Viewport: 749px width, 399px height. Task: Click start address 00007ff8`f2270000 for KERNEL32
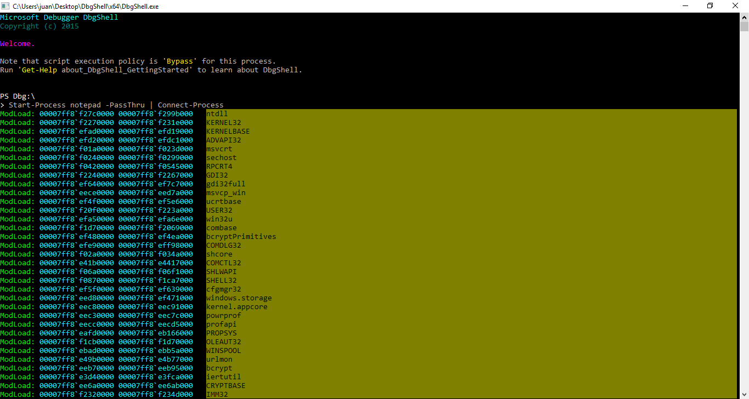point(77,123)
